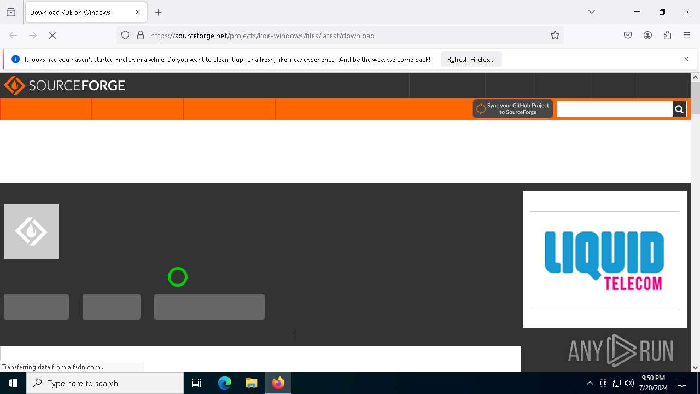Close the Download KDE on Windows tab
The width and height of the screenshot is (700, 394).
[x=138, y=12]
